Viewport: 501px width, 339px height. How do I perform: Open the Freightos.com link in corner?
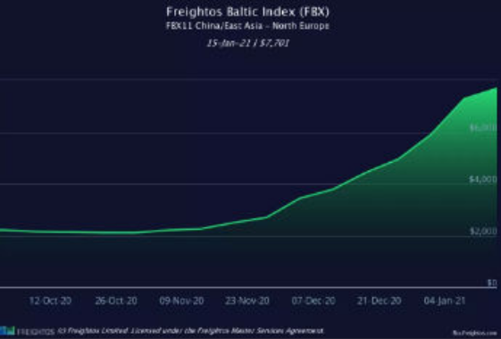(x=475, y=333)
